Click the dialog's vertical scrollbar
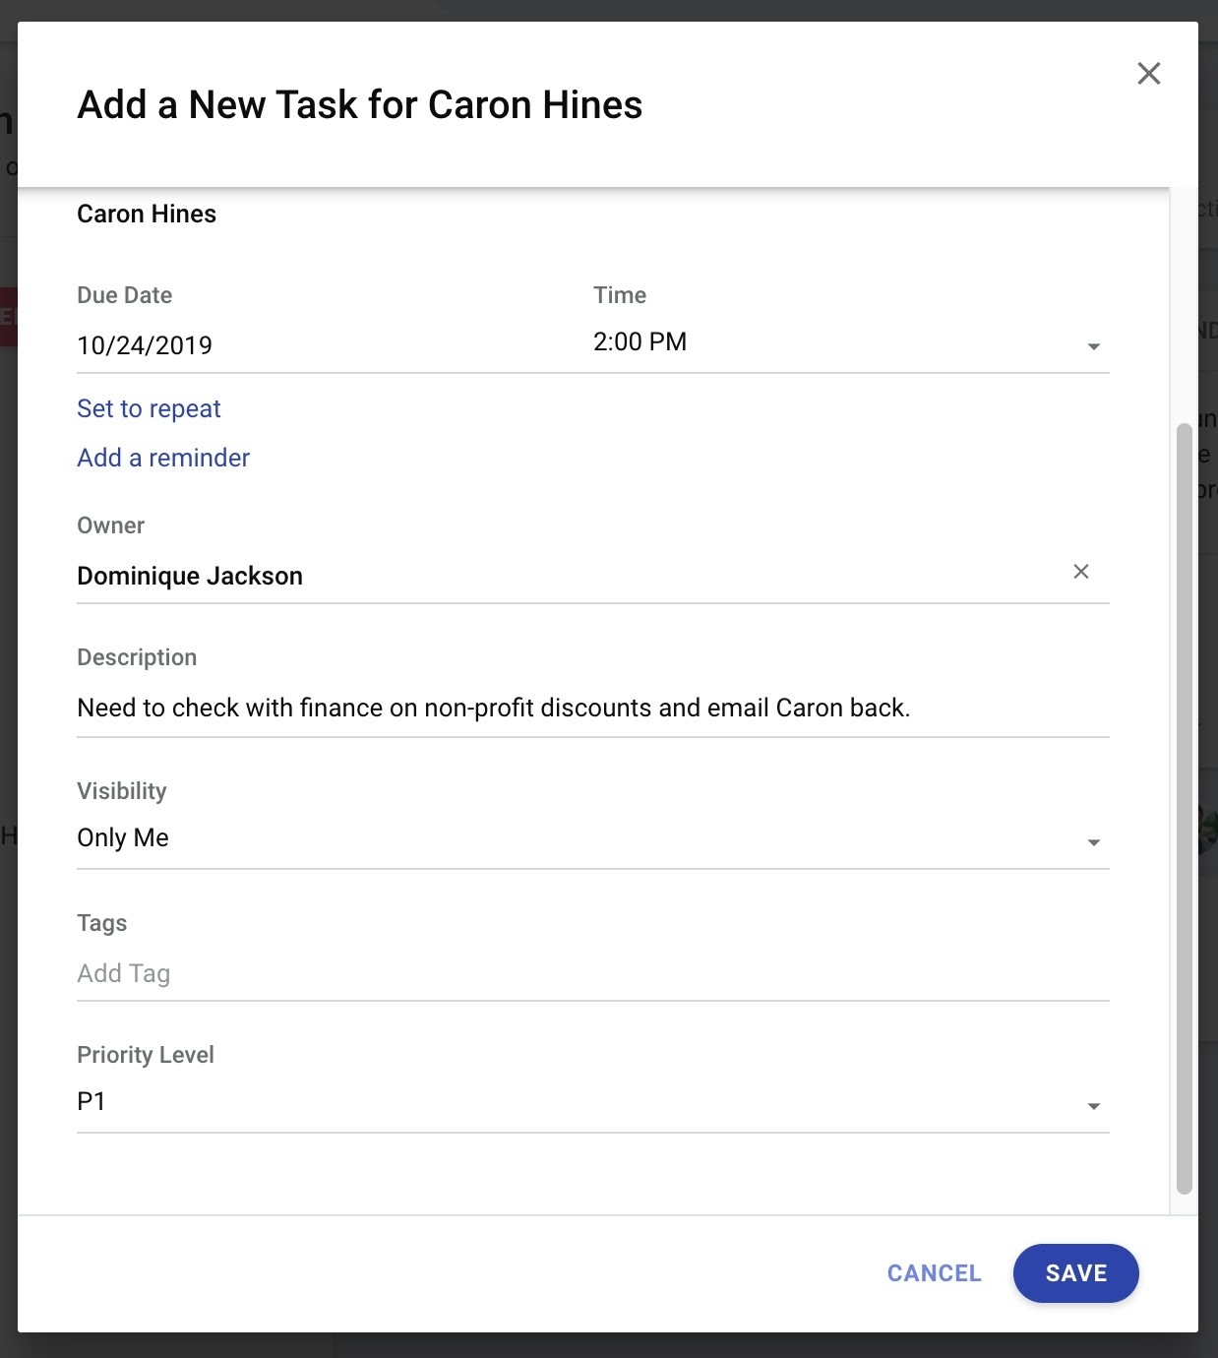The height and width of the screenshot is (1358, 1218). point(1184,809)
